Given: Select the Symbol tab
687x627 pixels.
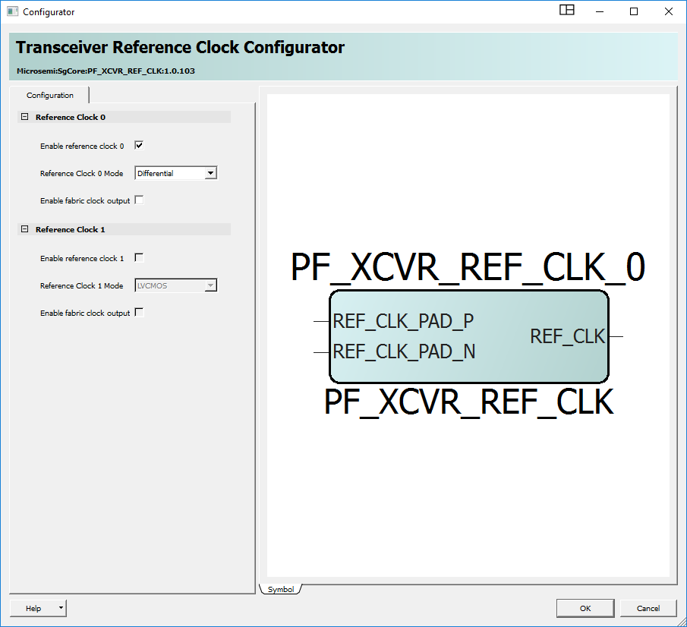Looking at the screenshot, I should pyautogui.click(x=280, y=590).
